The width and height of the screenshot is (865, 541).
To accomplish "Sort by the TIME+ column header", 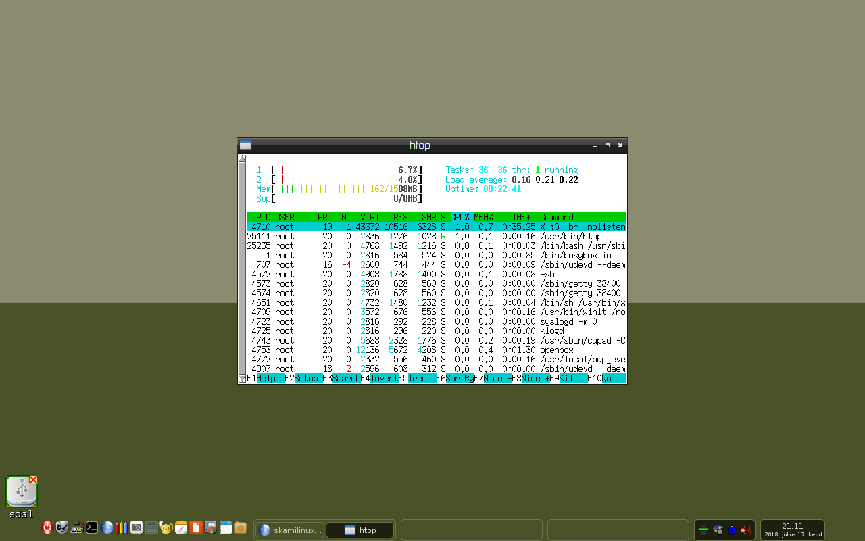I will [519, 218].
